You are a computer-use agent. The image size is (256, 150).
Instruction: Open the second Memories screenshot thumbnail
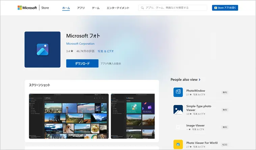133,116
